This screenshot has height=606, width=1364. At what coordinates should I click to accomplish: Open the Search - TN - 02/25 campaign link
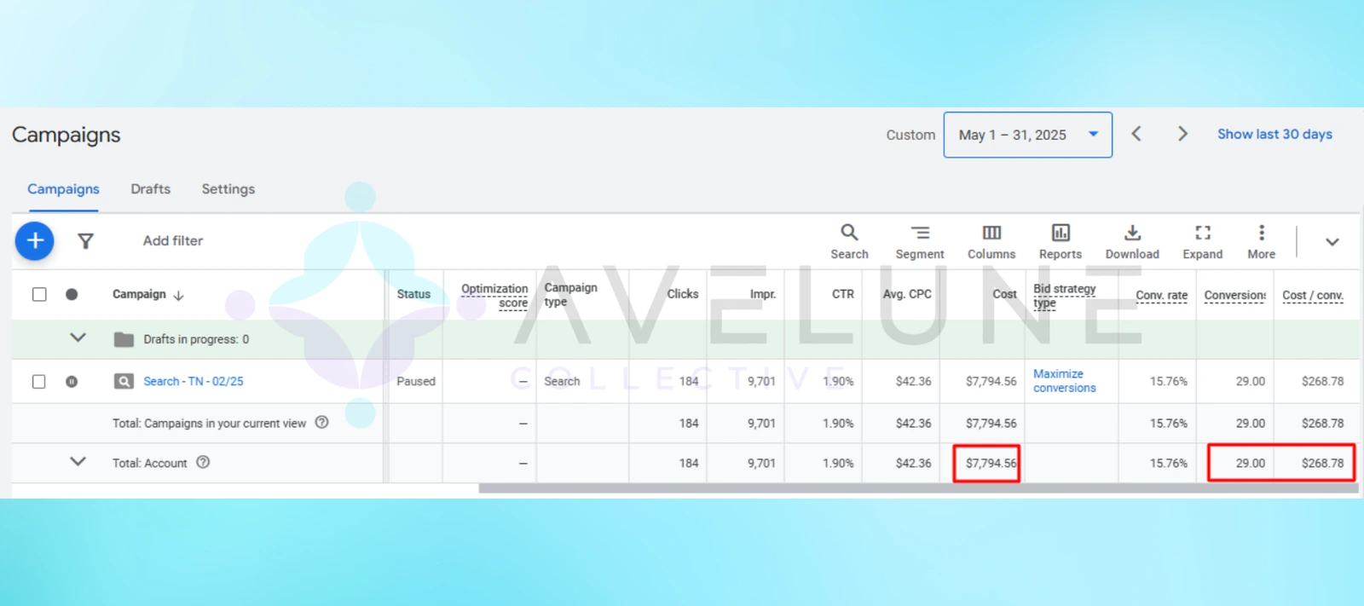[193, 381]
